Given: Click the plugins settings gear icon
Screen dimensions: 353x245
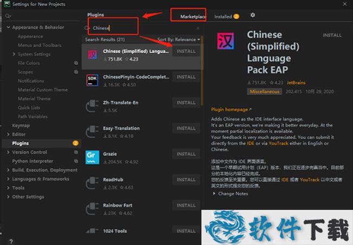Looking at the screenshot, I should point(252,16).
